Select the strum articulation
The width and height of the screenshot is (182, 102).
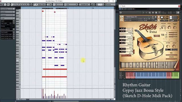tap(131, 41)
